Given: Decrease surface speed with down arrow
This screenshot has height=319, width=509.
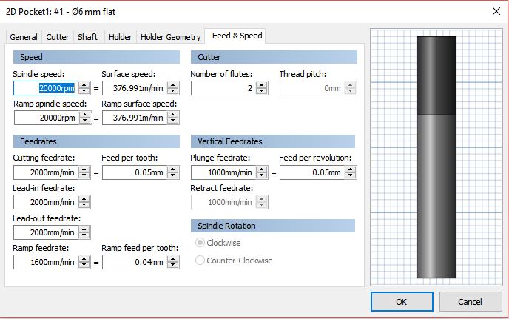Looking at the screenshot, I should (173, 91).
